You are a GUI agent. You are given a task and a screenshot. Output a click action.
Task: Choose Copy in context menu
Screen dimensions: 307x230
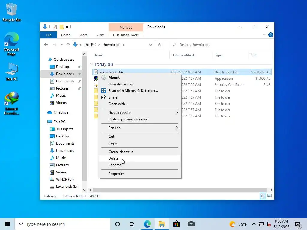click(140, 143)
